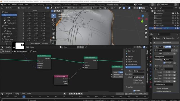The height and width of the screenshot is (101, 180).
Task: Open the Render menu
Action: pos(14,4)
